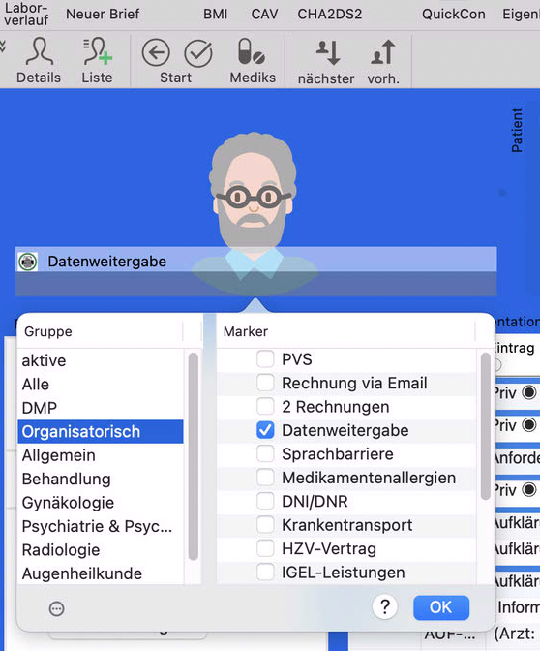Jump to nächster patient icon
The image size is (540, 651).
click(x=328, y=52)
